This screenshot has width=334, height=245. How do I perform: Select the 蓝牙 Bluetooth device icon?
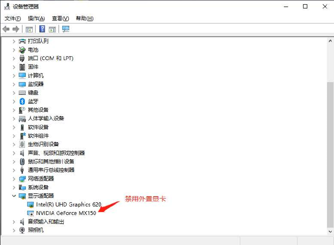(22, 101)
